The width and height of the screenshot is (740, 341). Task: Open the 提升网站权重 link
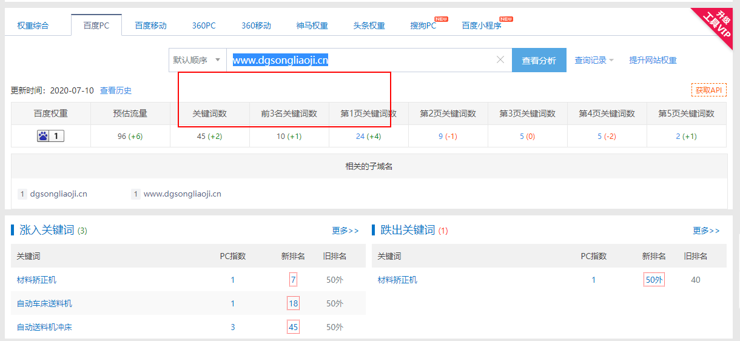pyautogui.click(x=653, y=60)
